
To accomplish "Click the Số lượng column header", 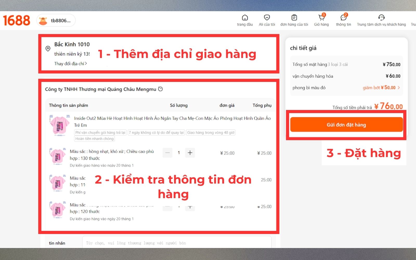I will (x=179, y=105).
